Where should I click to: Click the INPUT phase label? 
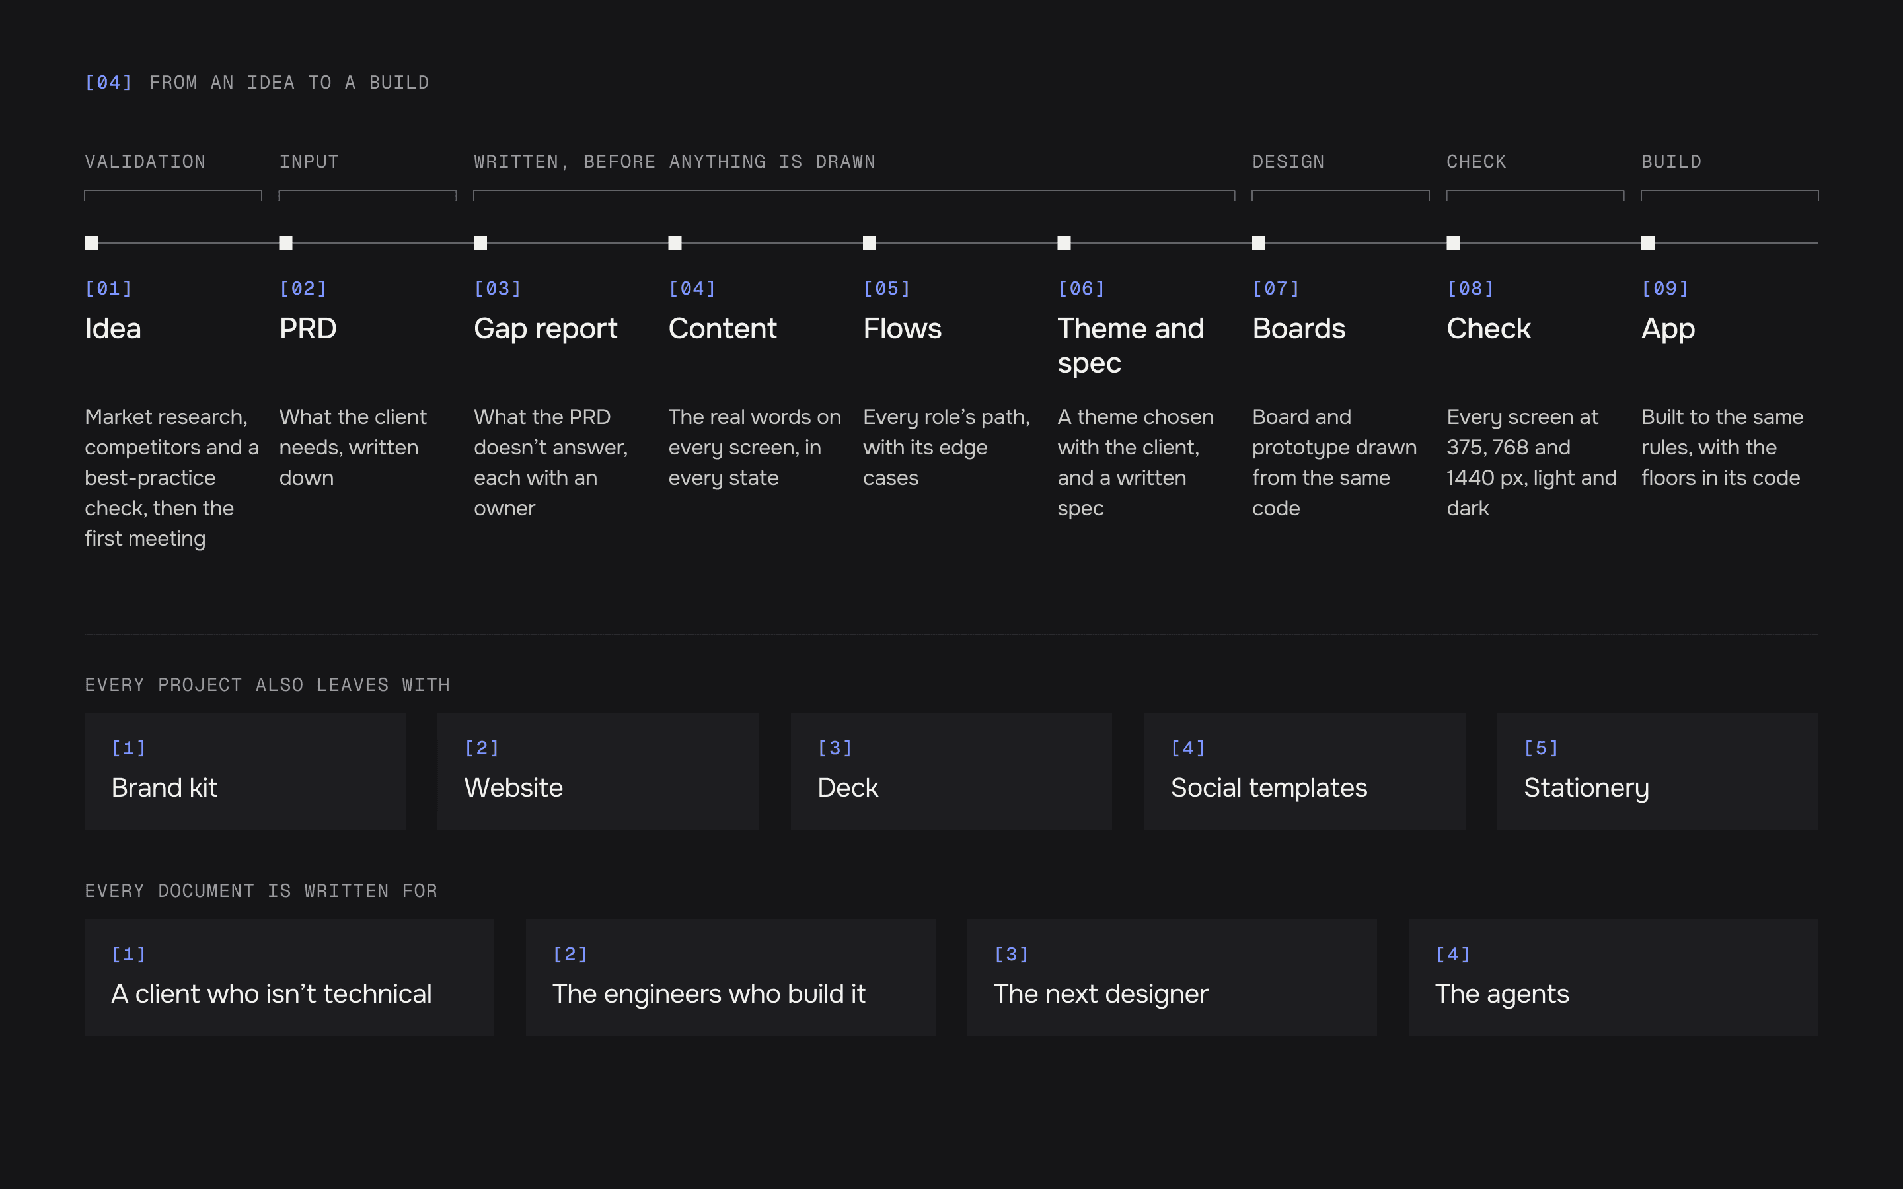click(309, 162)
